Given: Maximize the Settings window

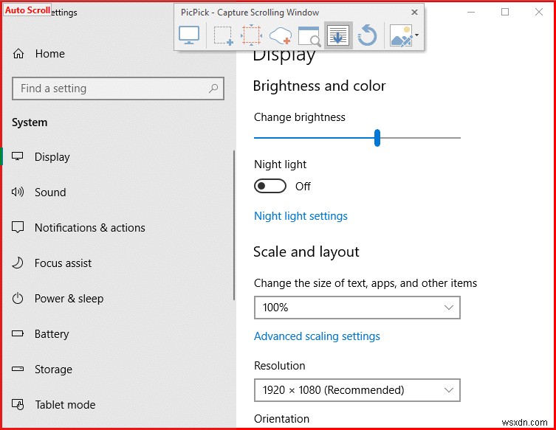Looking at the screenshot, I should coord(505,12).
